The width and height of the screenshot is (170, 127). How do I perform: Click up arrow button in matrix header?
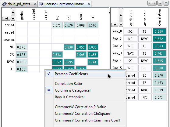[13, 12]
